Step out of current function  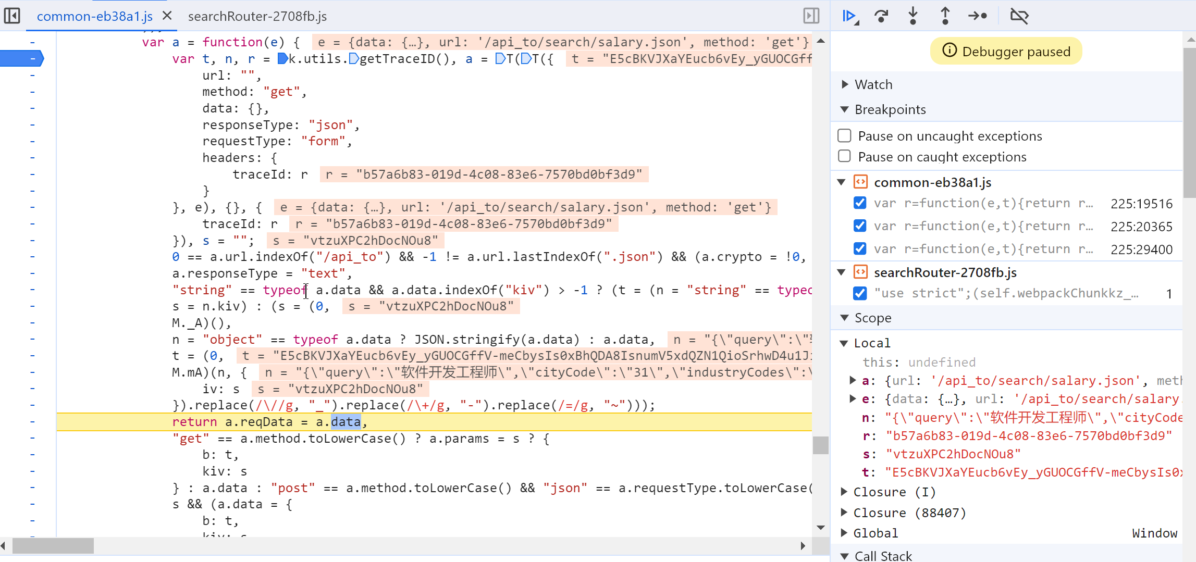point(945,16)
